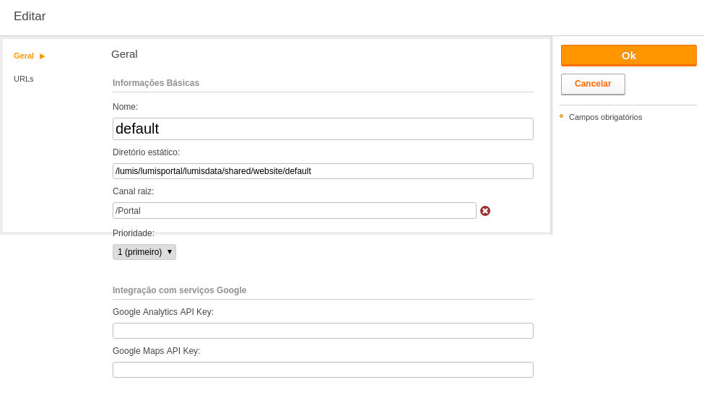Remove the Canal raiz value with red X
Screen dimensions: 704x403
(x=485, y=211)
